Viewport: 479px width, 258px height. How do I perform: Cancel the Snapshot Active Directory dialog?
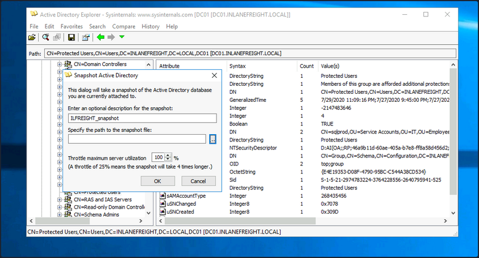point(198,181)
